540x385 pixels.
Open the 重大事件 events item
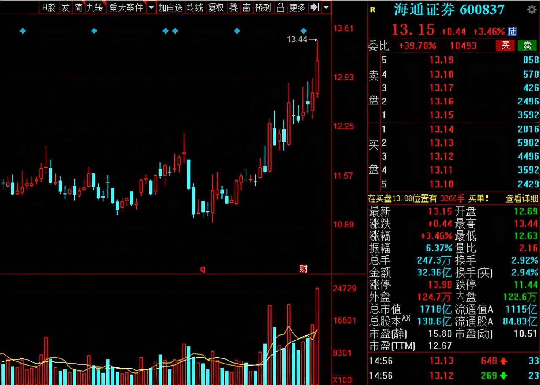point(126,8)
